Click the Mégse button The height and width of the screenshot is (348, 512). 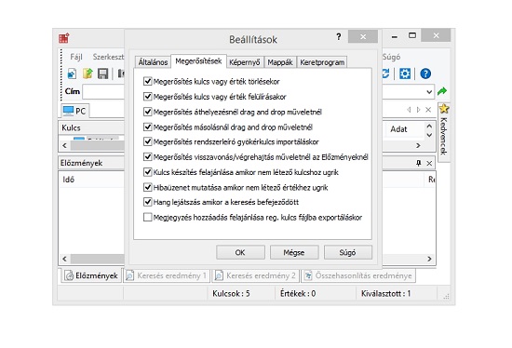[x=294, y=252]
